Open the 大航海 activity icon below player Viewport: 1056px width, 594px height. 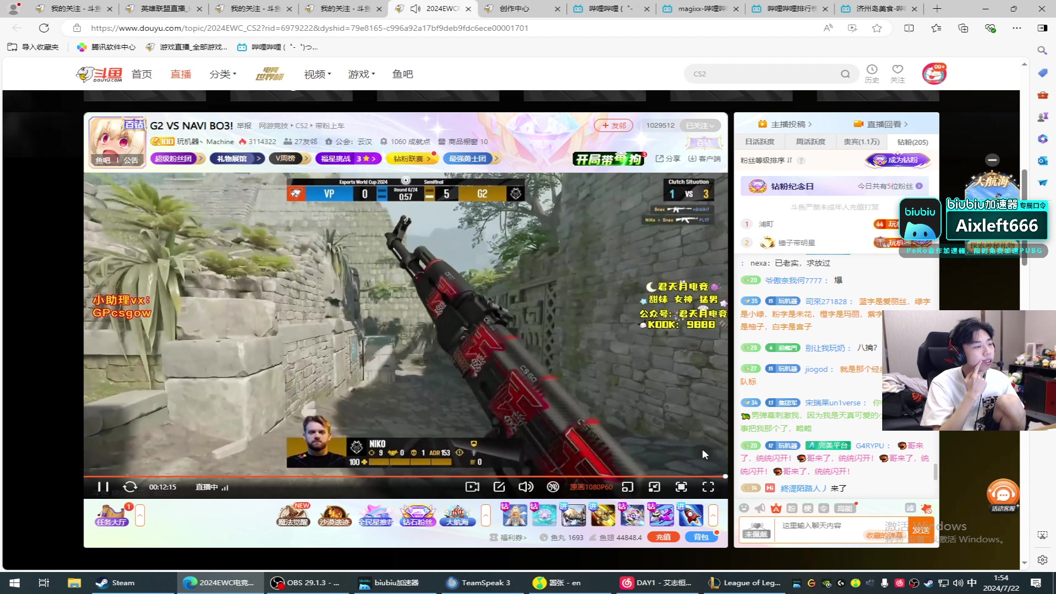click(x=458, y=515)
